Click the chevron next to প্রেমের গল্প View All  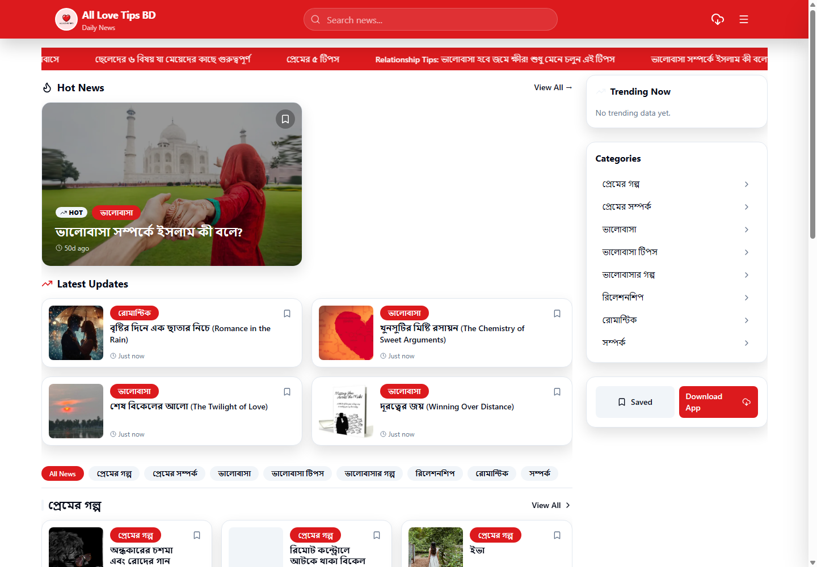point(568,505)
